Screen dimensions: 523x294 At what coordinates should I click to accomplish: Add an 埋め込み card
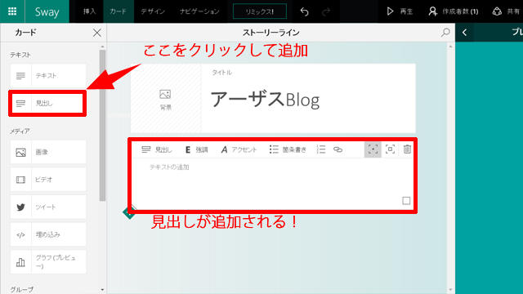point(48,234)
